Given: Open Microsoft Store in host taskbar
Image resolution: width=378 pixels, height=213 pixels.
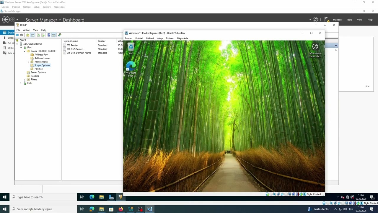Looking at the screenshot, I should pyautogui.click(x=111, y=209).
